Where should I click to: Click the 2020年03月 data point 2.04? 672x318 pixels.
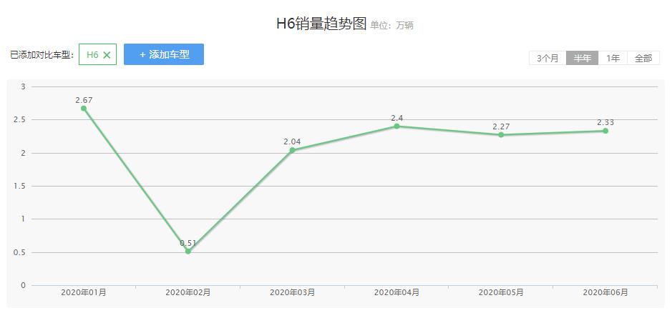pyautogui.click(x=292, y=150)
